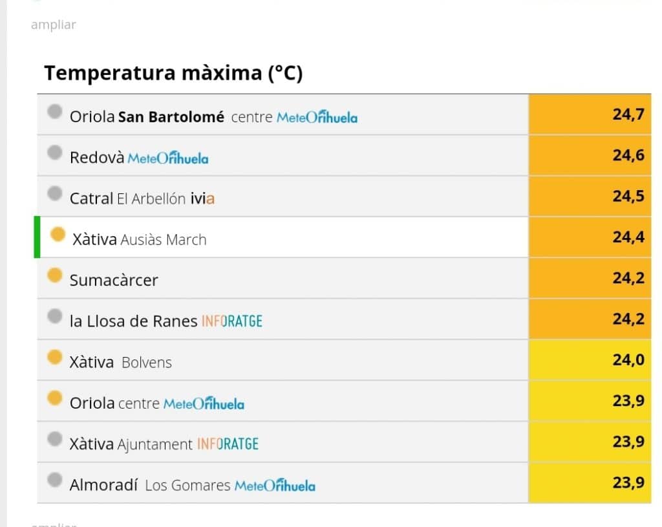Click the 24,7 orange temperature cell

[590, 114]
